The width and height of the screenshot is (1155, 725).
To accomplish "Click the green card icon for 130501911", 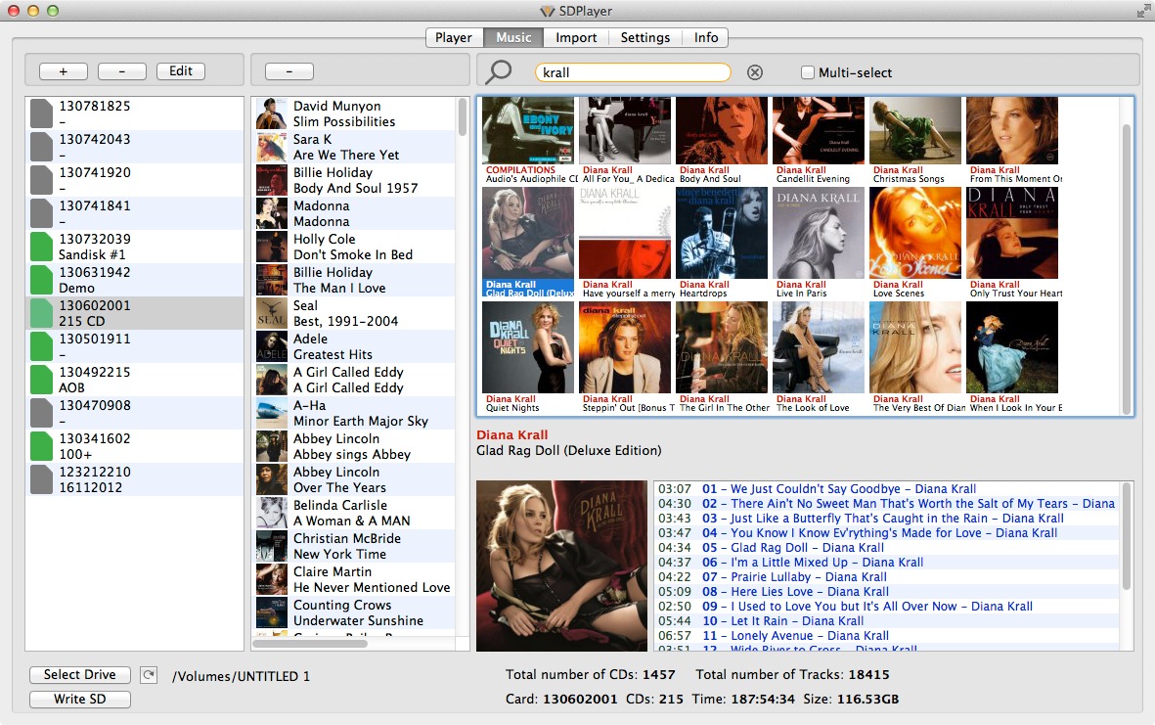I will [x=41, y=346].
